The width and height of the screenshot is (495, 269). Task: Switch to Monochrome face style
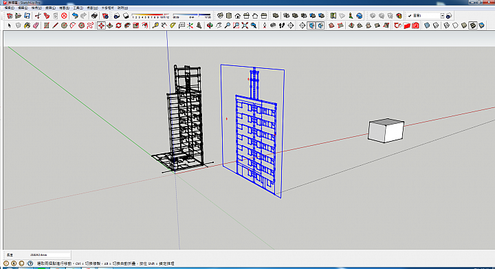[481, 25]
